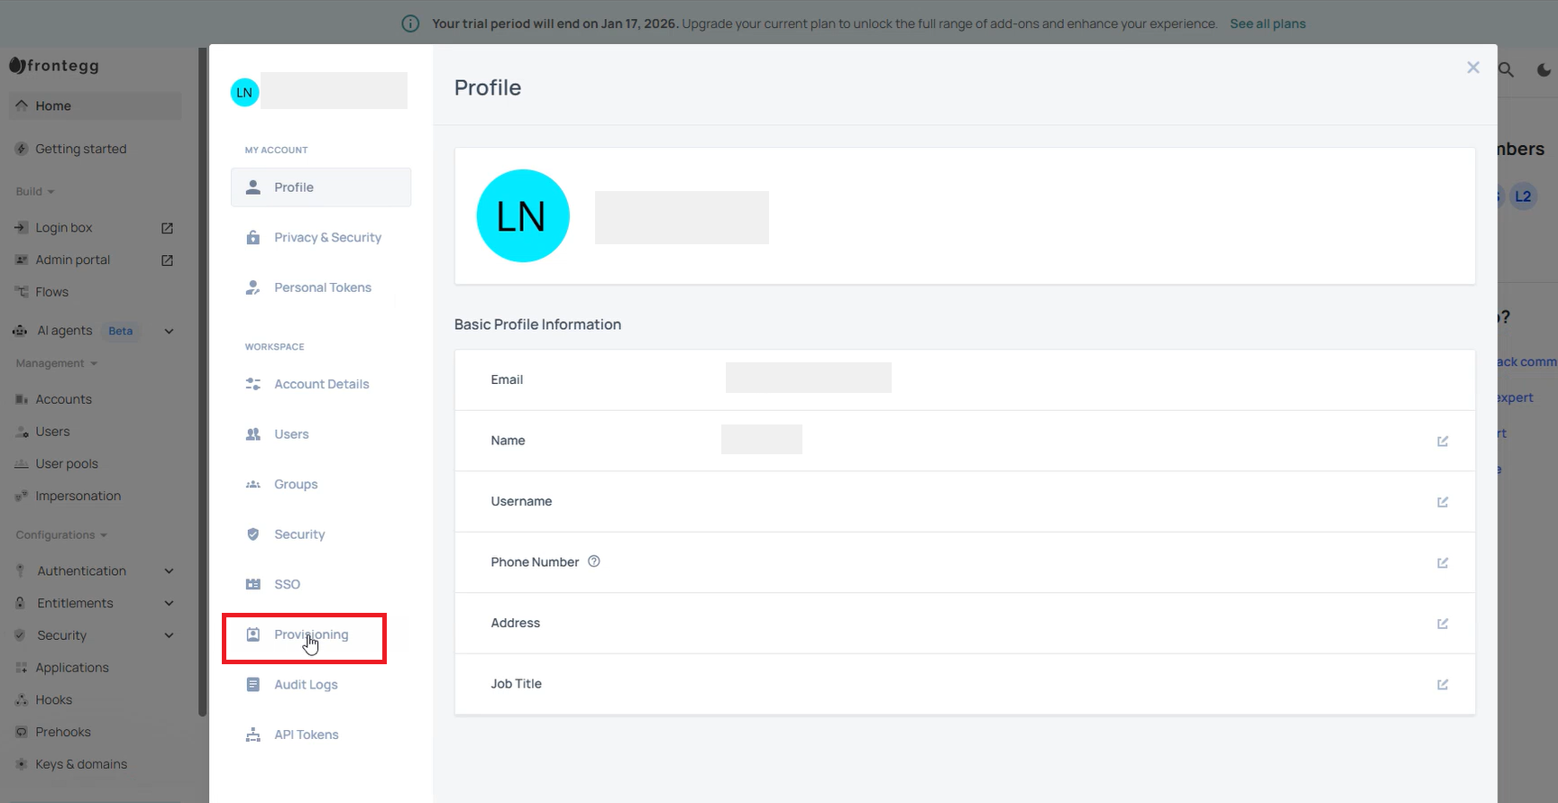This screenshot has height=803, width=1558.
Task: Click the Beta badge beside AI agents
Action: click(x=121, y=331)
